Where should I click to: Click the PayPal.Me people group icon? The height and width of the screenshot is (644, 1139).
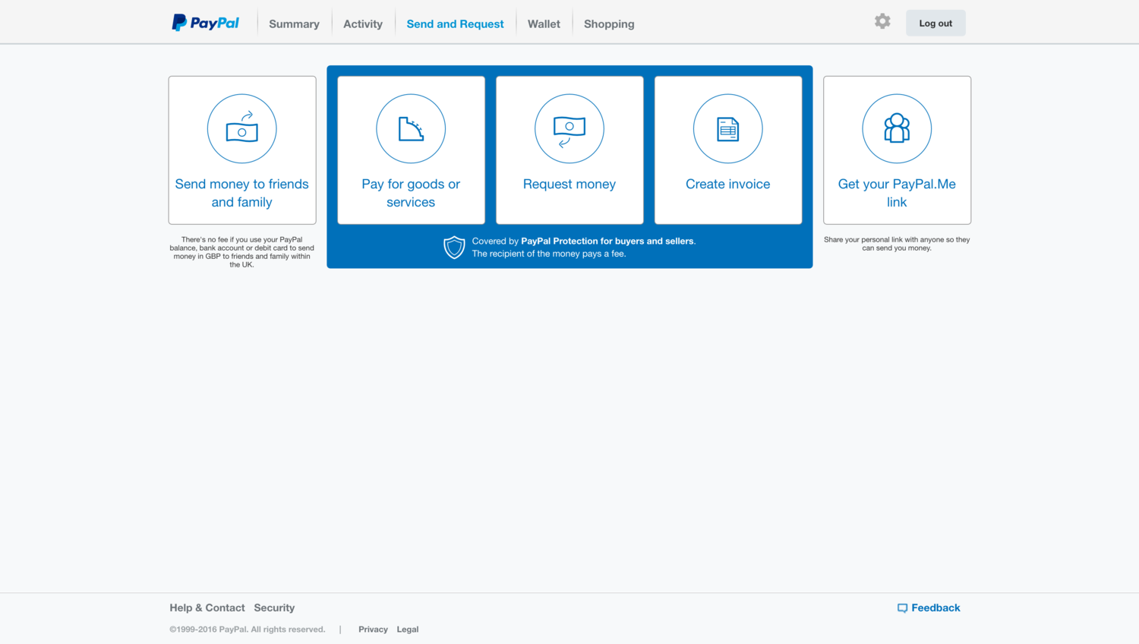coord(897,128)
